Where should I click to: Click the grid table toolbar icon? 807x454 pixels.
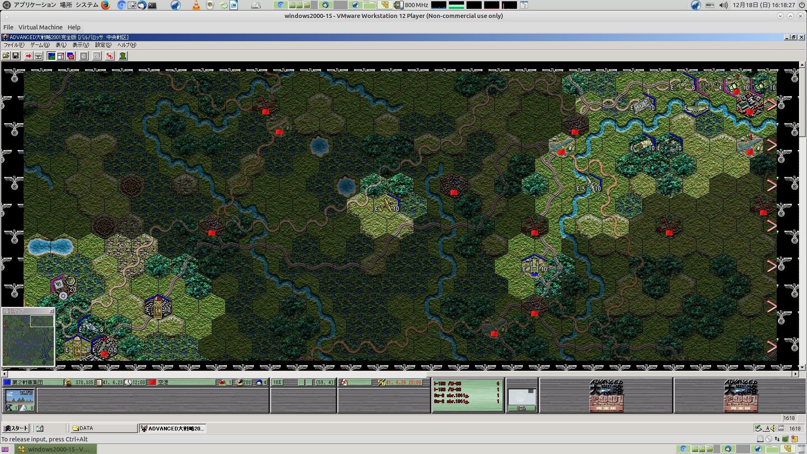click(84, 56)
